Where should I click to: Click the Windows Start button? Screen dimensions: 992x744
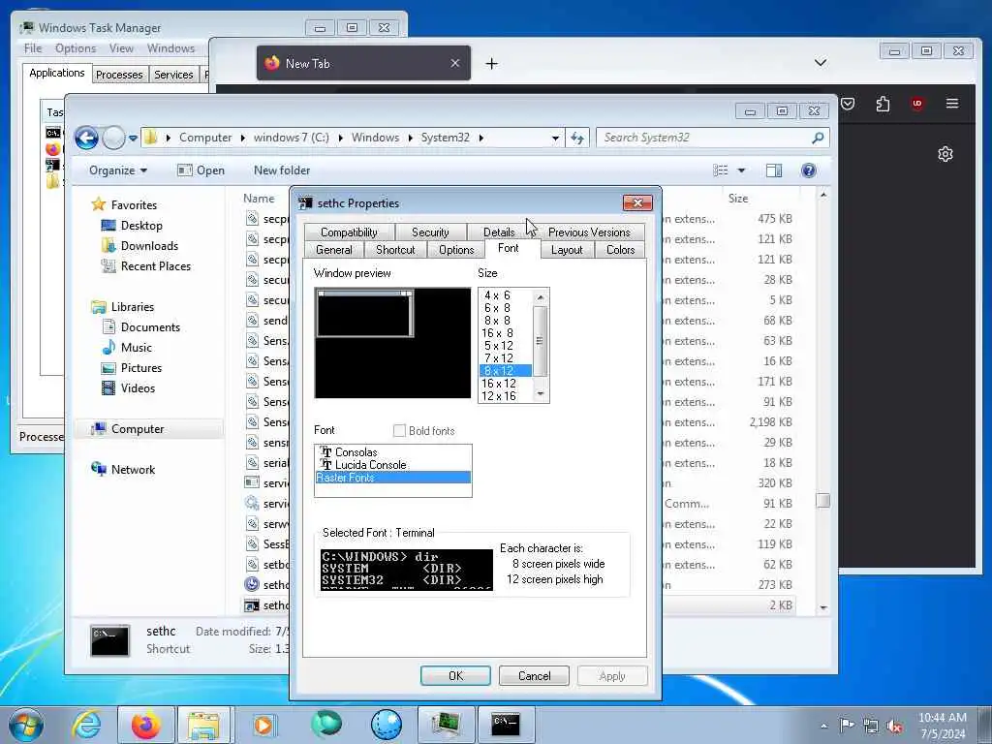[25, 725]
